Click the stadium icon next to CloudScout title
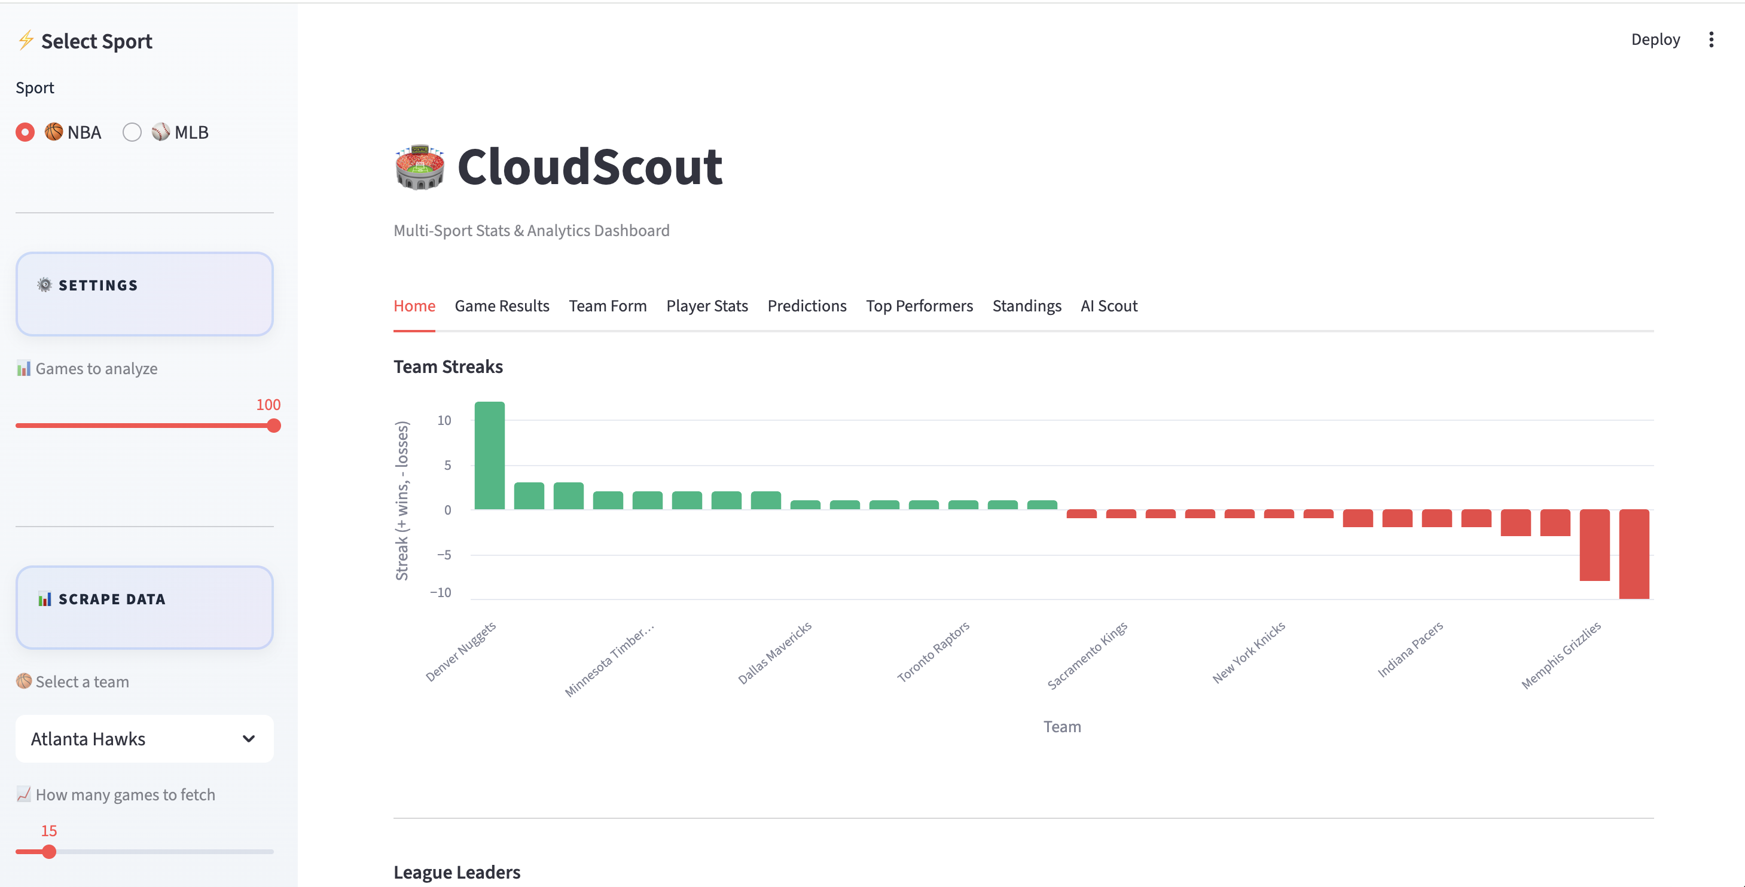The height and width of the screenshot is (887, 1745). 419,168
